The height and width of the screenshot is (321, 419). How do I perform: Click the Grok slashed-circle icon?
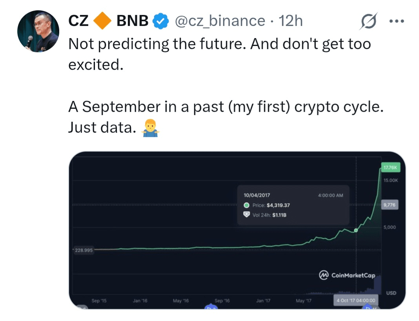[x=369, y=22]
